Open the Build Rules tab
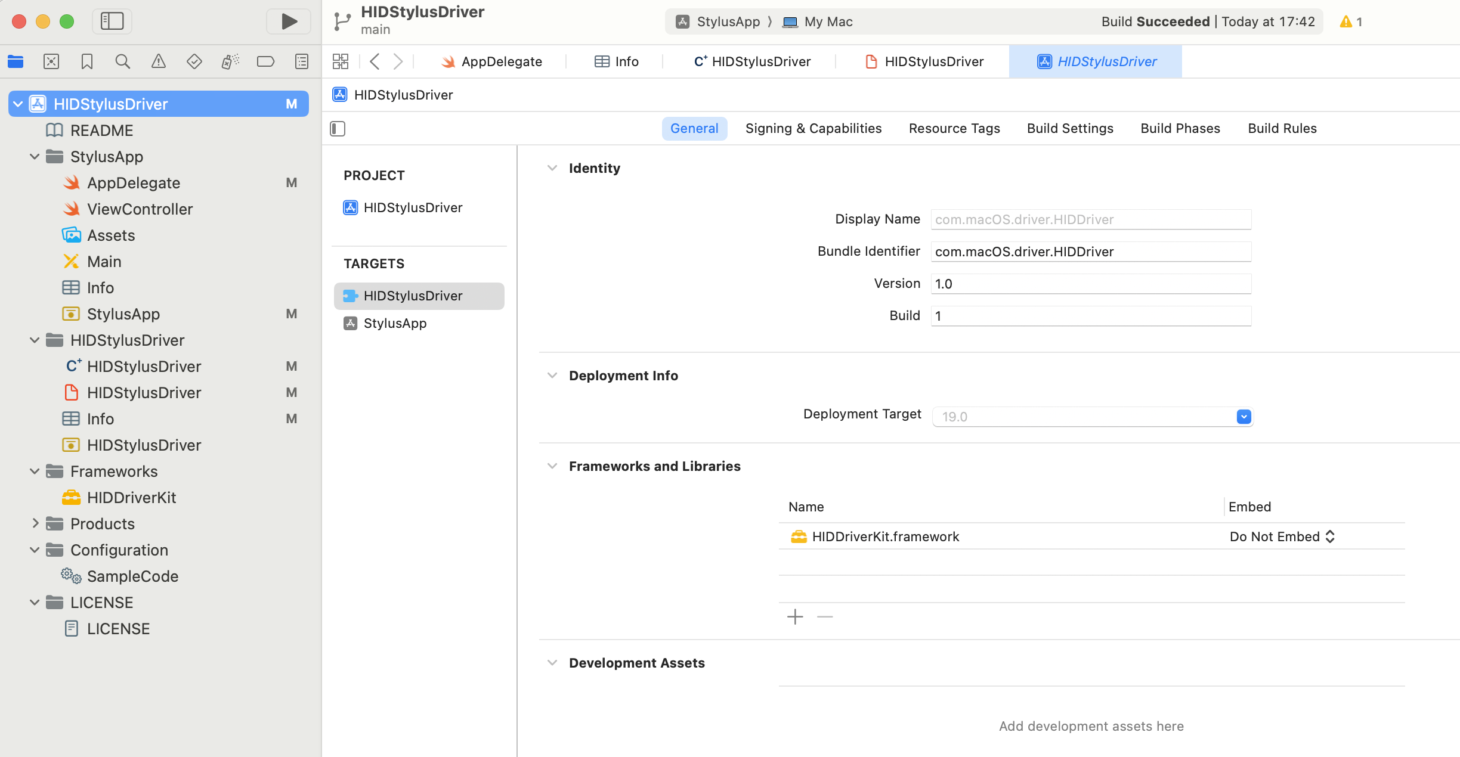 [1282, 129]
